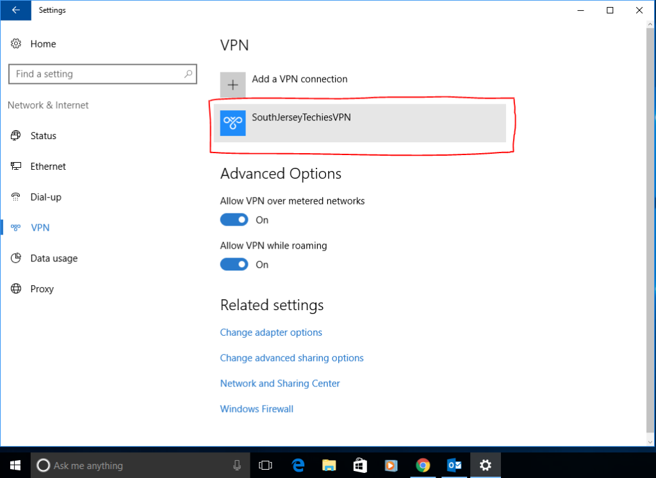The width and height of the screenshot is (656, 478).
Task: Open Outlook from the taskbar
Action: pyautogui.click(x=454, y=465)
